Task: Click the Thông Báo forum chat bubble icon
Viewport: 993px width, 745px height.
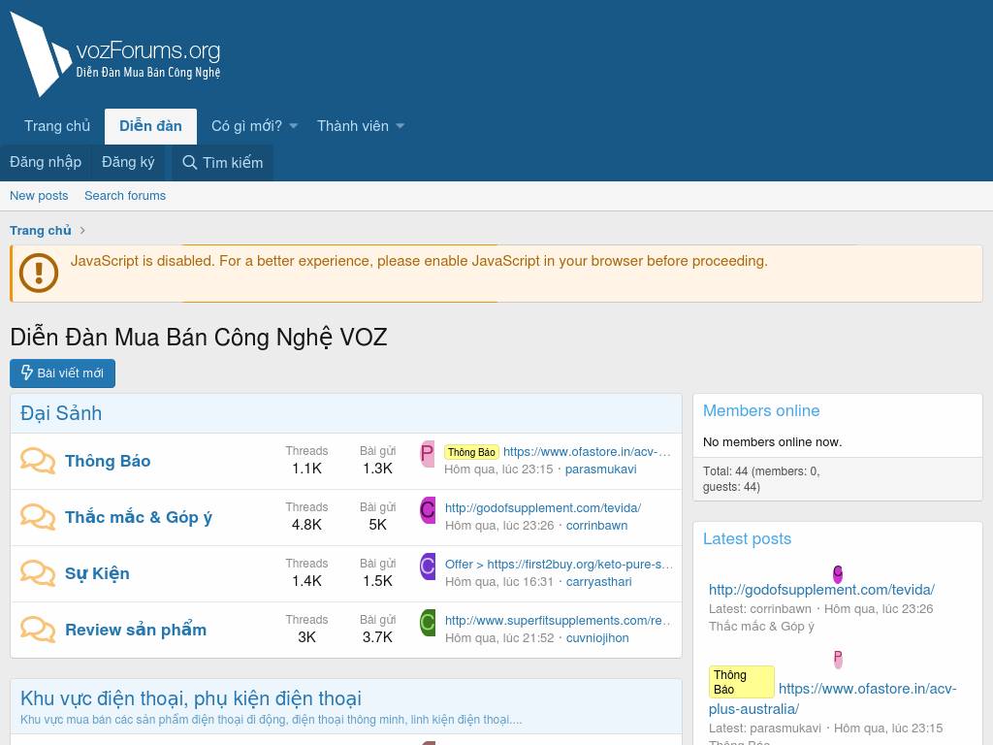Action: (x=38, y=461)
